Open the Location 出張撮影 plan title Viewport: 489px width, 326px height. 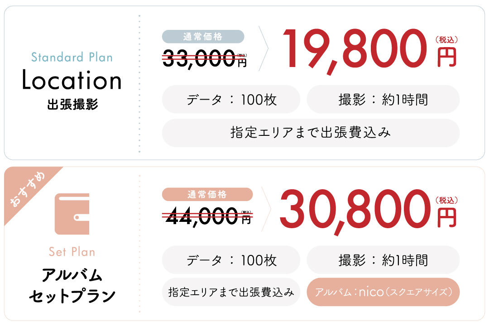click(x=72, y=89)
